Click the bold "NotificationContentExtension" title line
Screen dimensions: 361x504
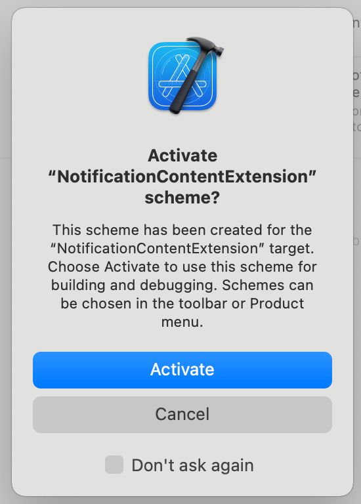tap(182, 177)
